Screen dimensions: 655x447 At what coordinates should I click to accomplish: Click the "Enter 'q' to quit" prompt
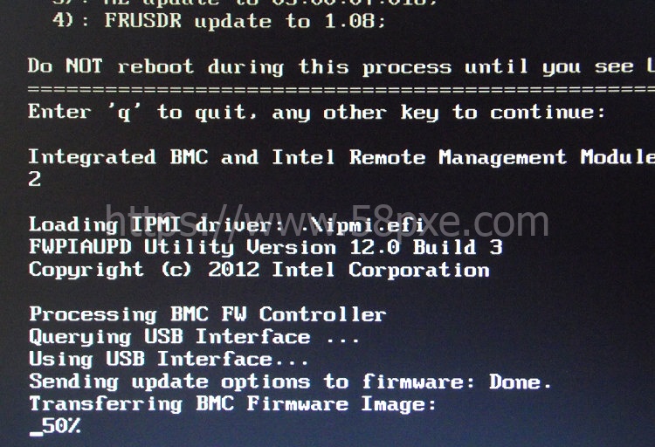(143, 112)
